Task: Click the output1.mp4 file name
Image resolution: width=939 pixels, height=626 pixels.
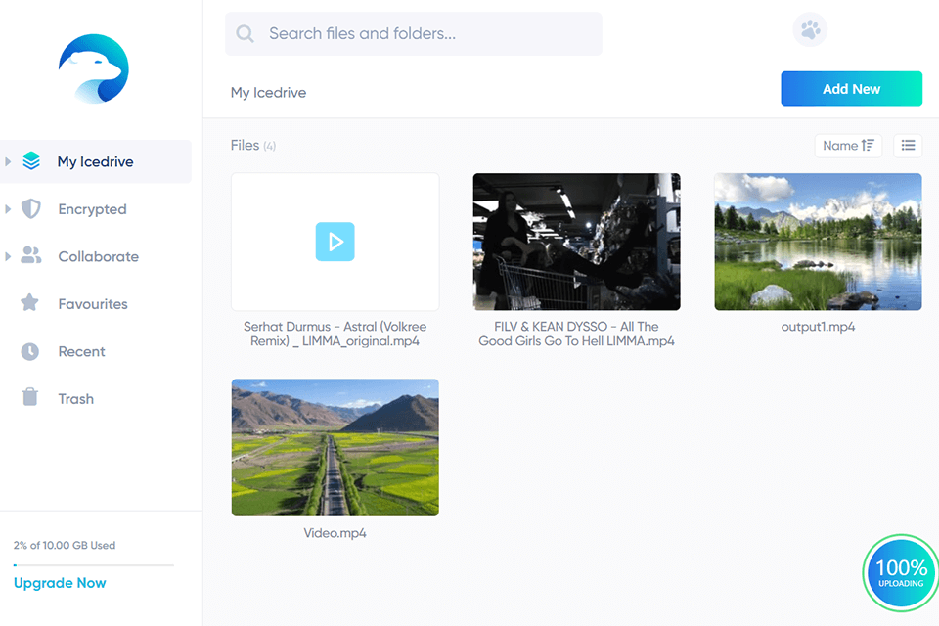Action: coord(818,327)
